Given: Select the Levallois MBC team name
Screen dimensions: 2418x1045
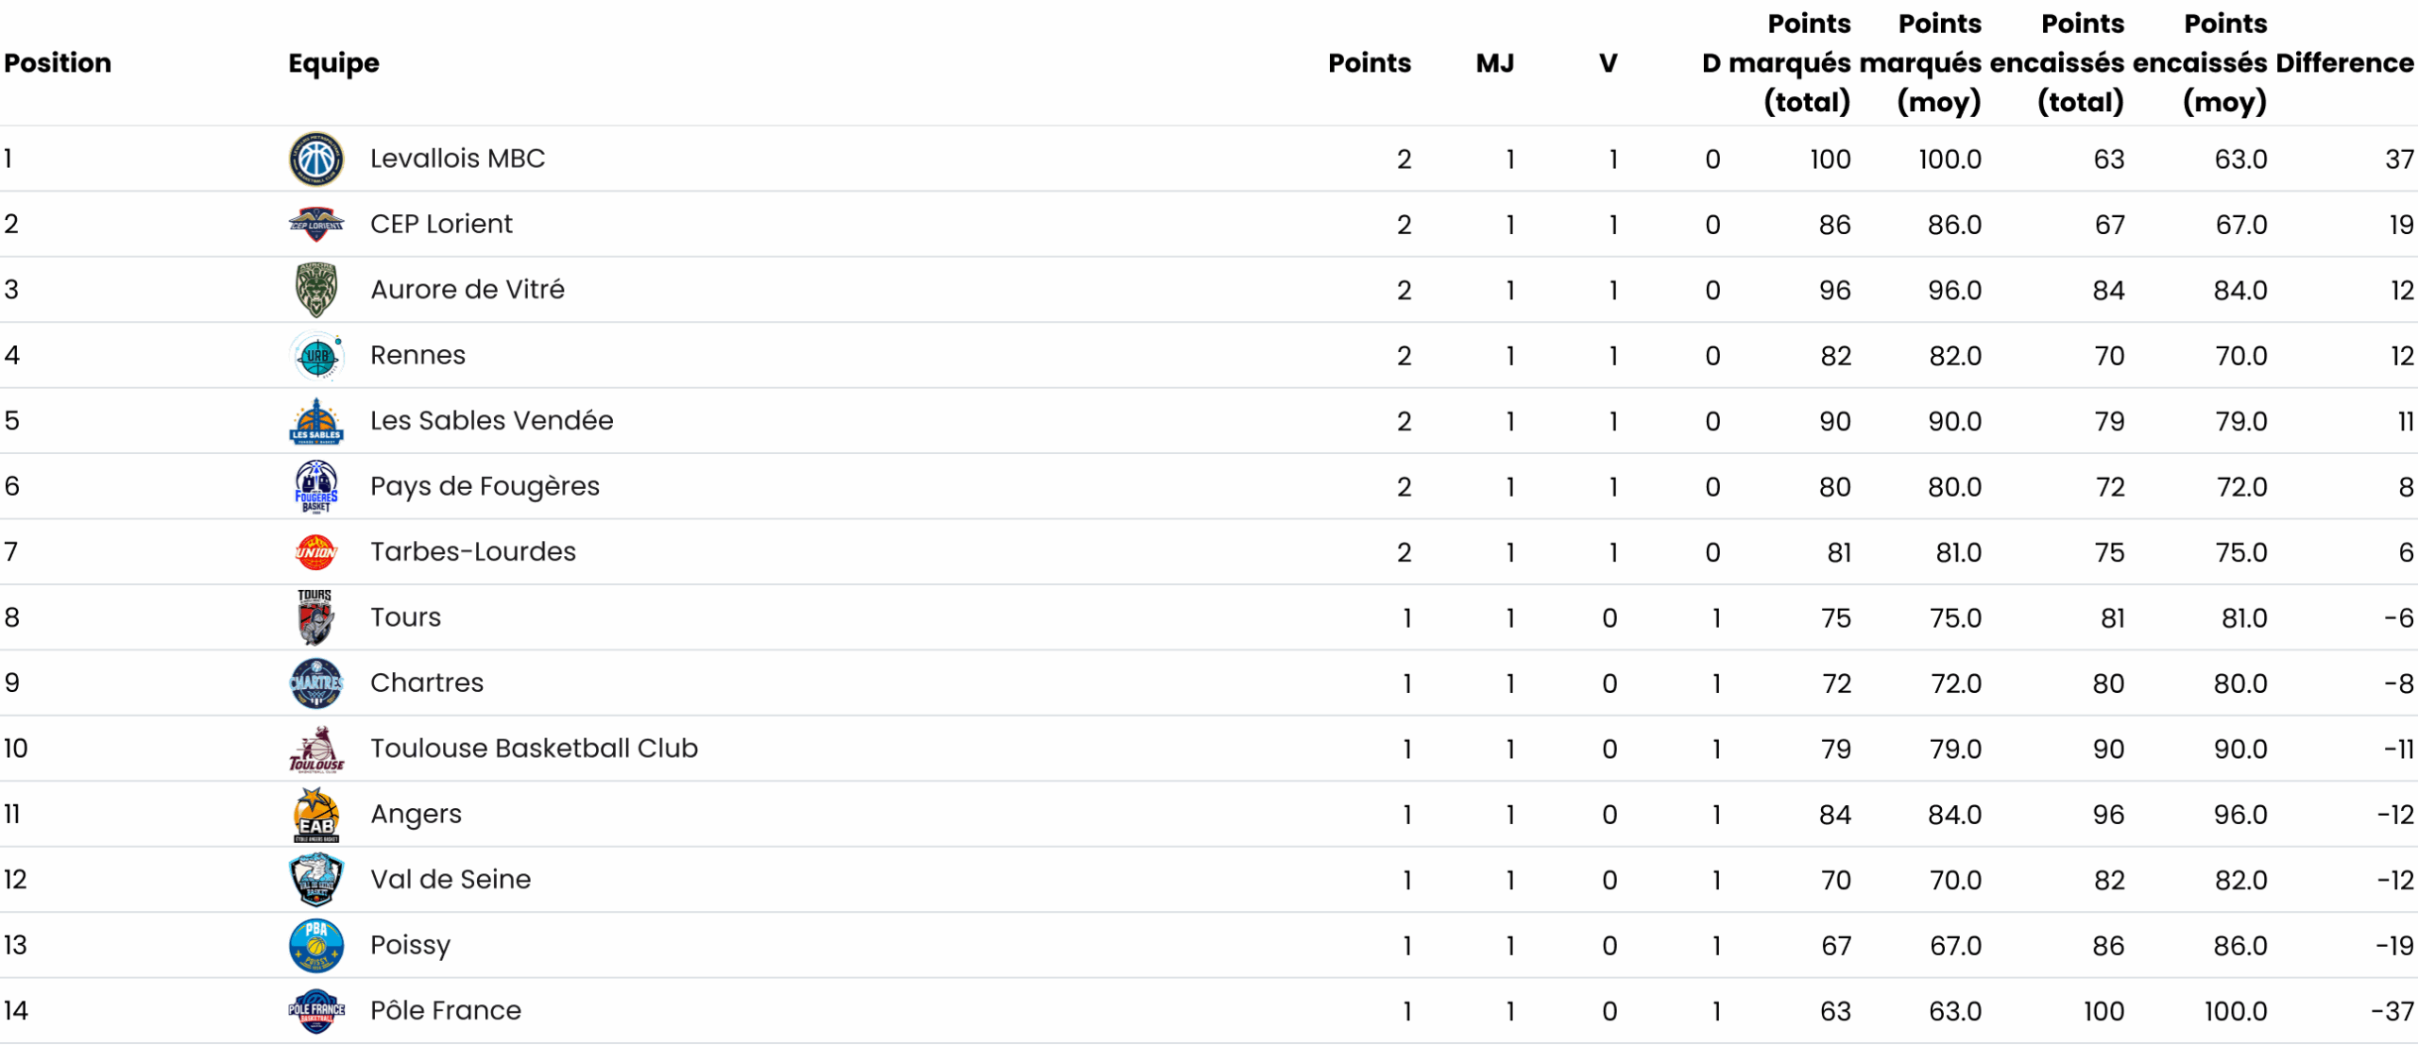Looking at the screenshot, I should click(x=457, y=159).
